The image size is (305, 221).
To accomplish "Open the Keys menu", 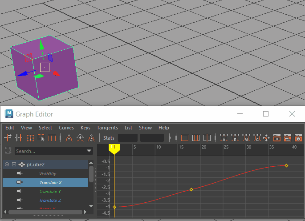I will click(85, 128).
